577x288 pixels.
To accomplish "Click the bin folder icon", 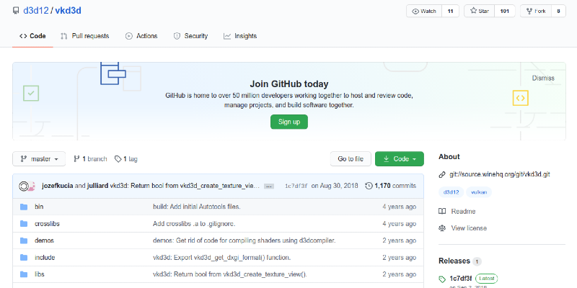I will (23, 207).
